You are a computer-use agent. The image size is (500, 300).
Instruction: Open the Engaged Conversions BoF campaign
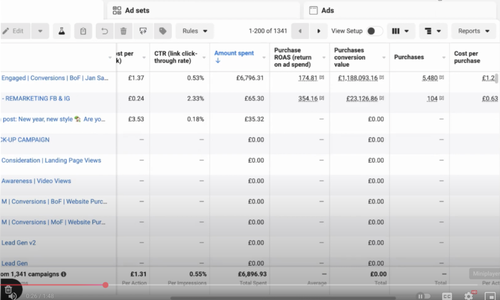55,78
